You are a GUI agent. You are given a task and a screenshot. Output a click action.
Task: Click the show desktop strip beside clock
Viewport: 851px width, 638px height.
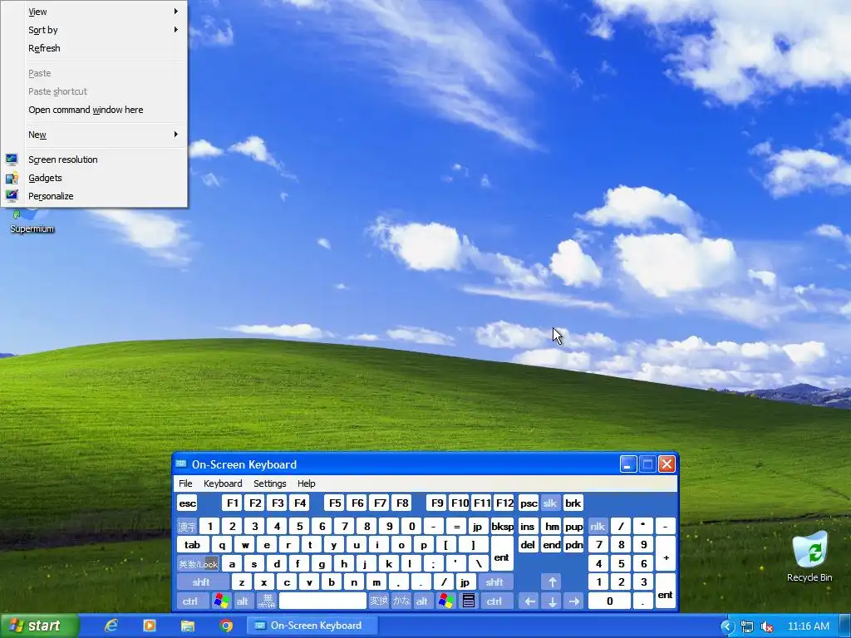844,626
